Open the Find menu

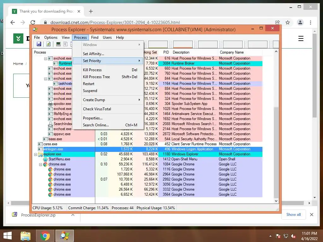click(x=95, y=37)
